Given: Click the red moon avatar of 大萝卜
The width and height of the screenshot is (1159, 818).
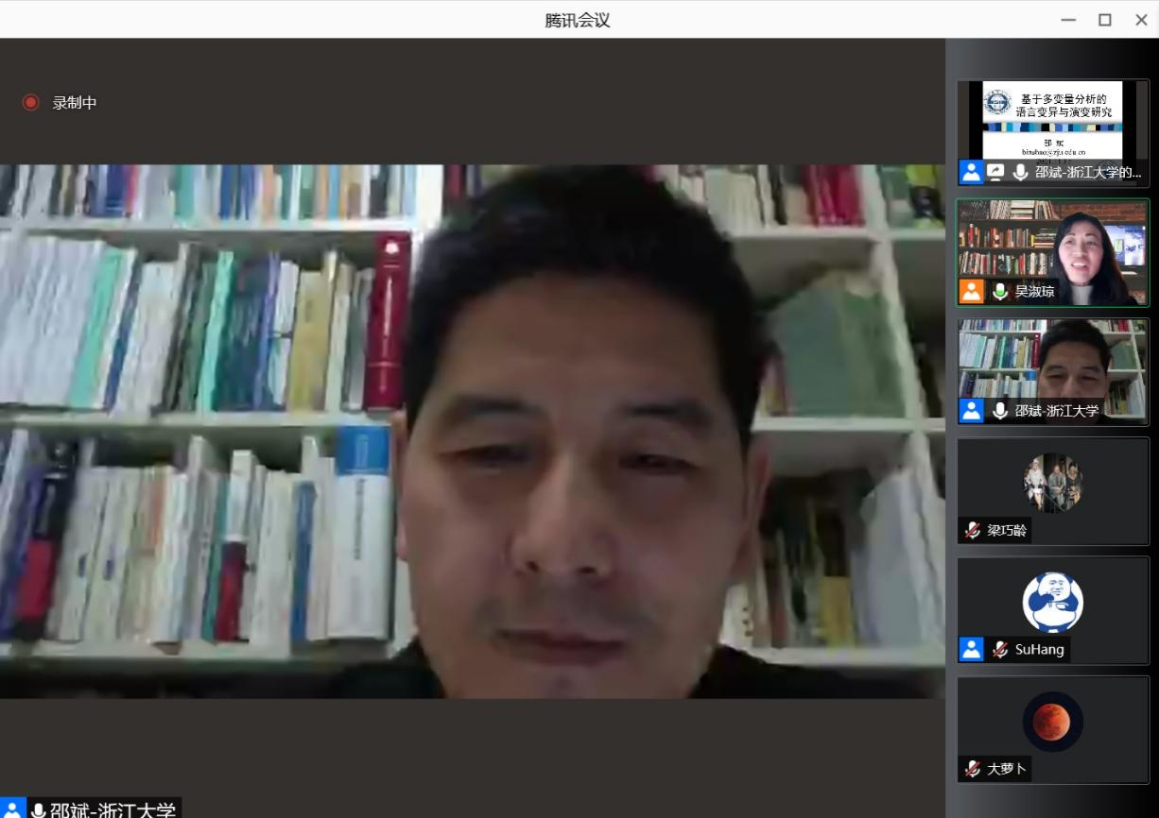Looking at the screenshot, I should coord(1052,722).
